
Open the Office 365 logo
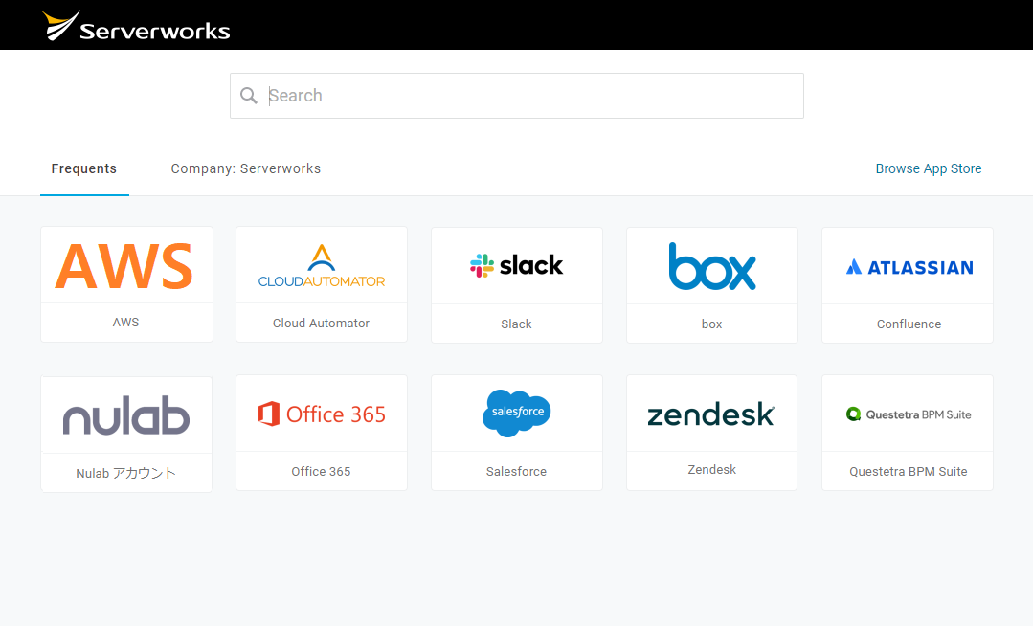click(322, 414)
